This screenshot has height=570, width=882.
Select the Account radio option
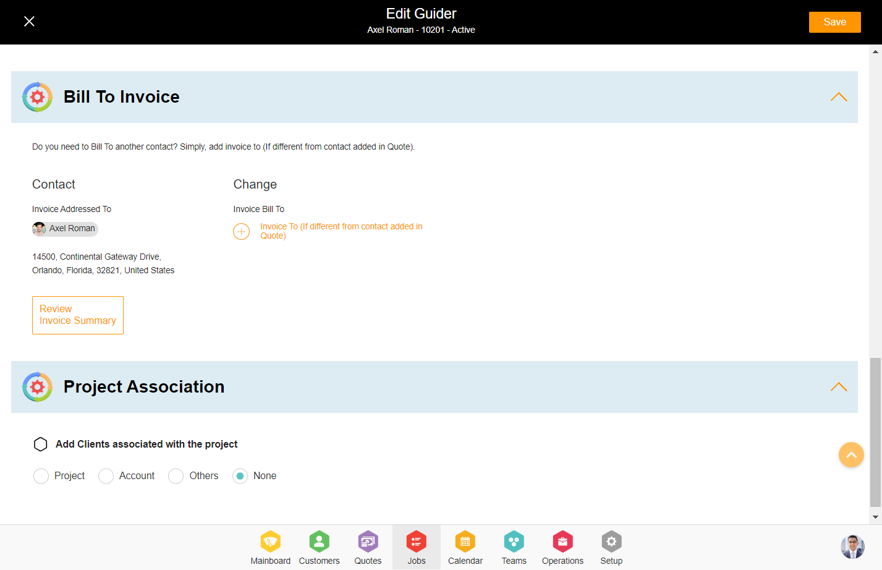pos(106,476)
